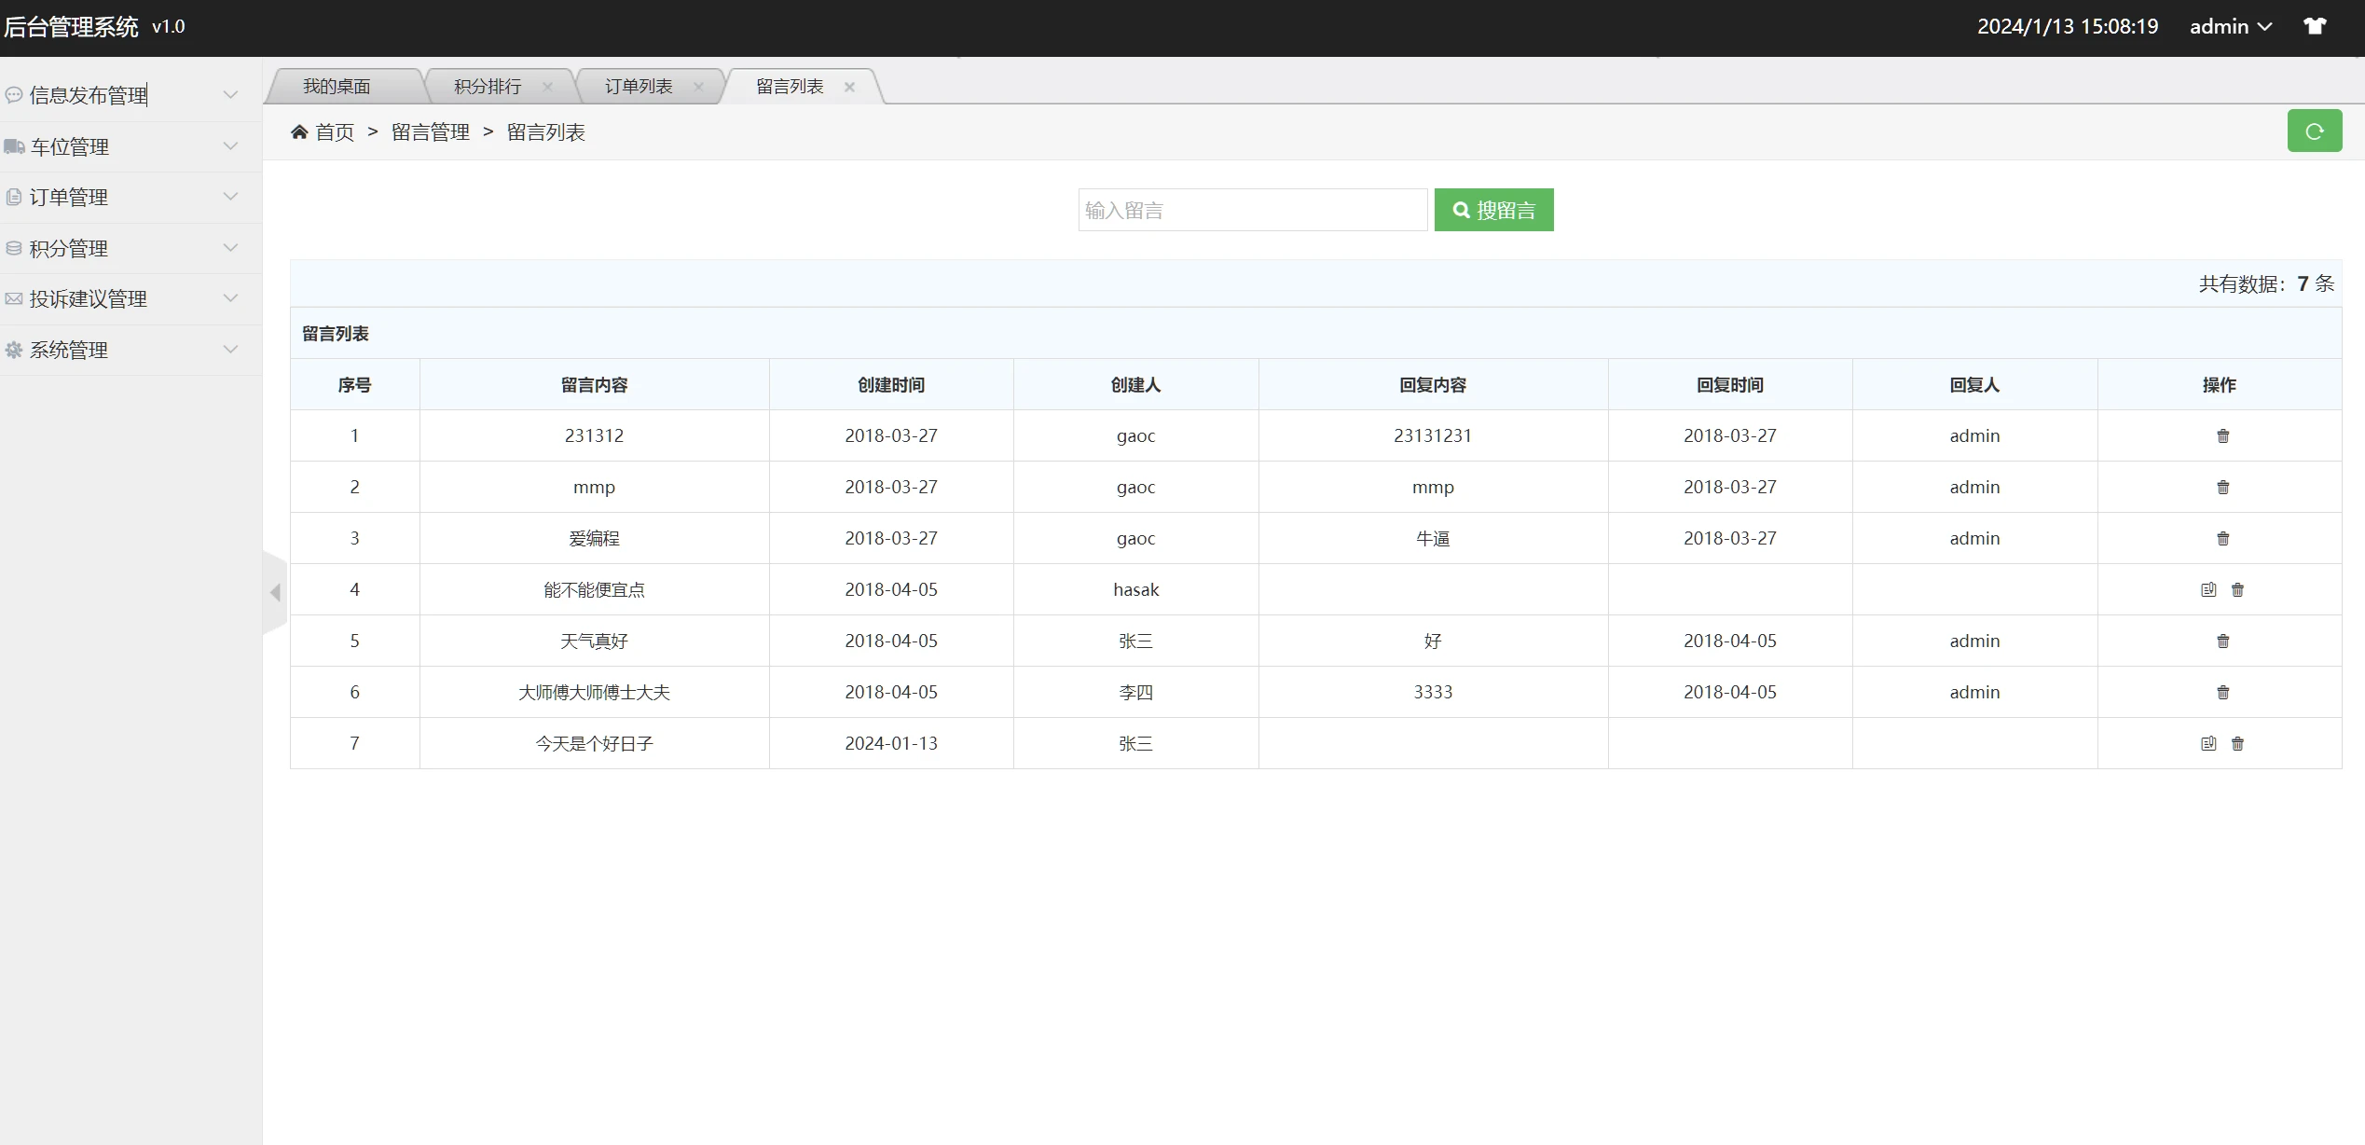Viewport: 2365px width, 1145px height.
Task: Close the 订单列表 tab
Action: click(x=698, y=87)
